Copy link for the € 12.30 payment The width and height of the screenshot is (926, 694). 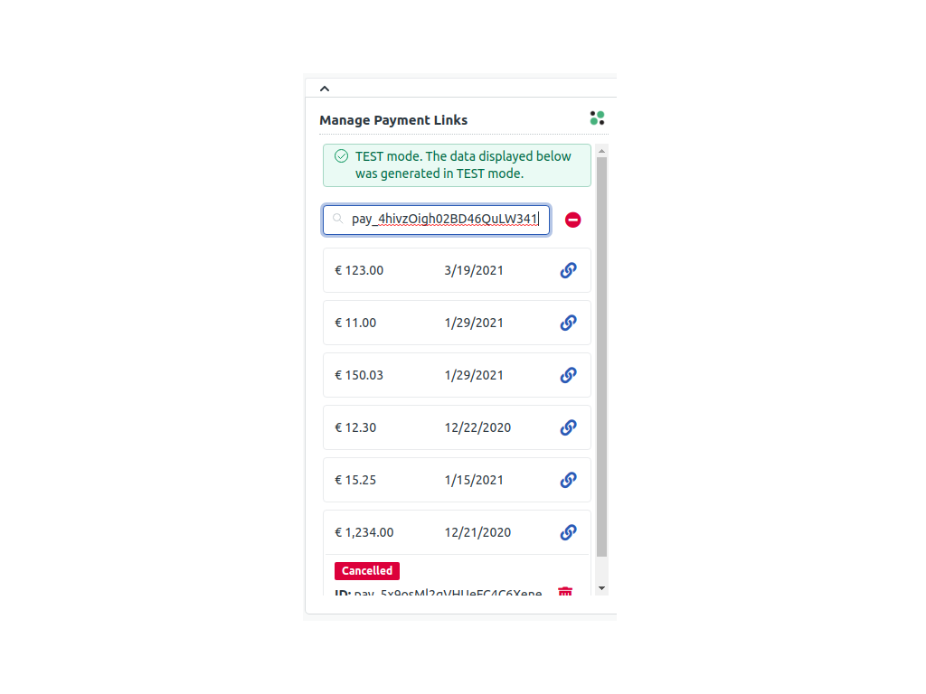coord(568,427)
